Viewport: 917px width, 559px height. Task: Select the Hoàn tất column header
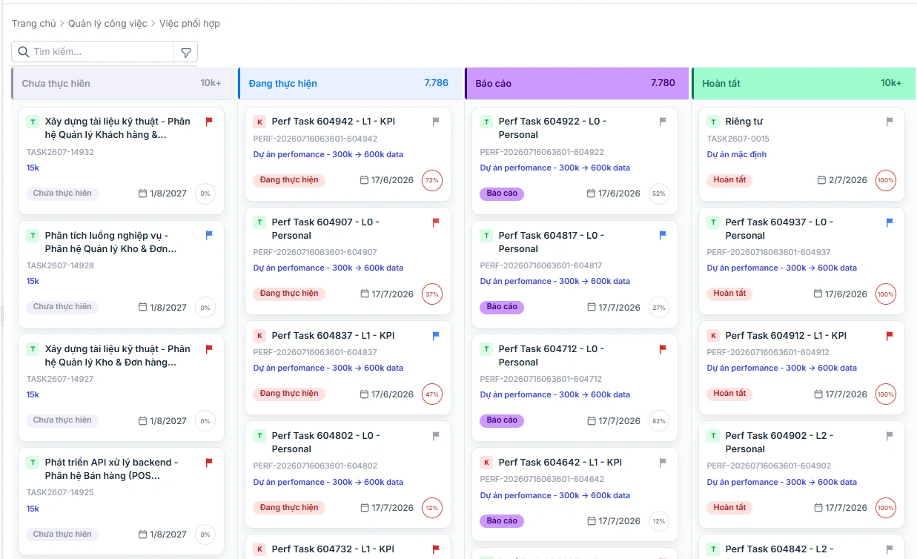click(804, 83)
